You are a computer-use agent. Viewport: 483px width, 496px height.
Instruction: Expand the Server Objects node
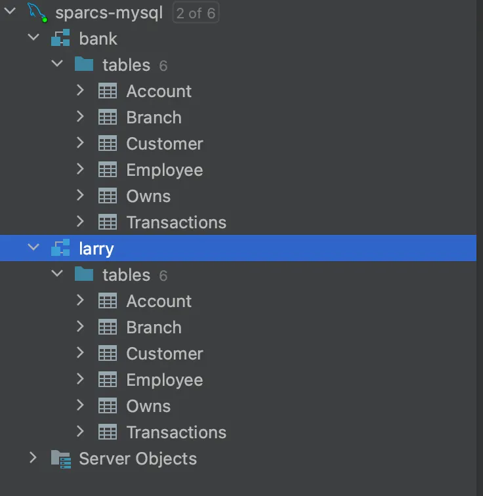[x=33, y=458]
